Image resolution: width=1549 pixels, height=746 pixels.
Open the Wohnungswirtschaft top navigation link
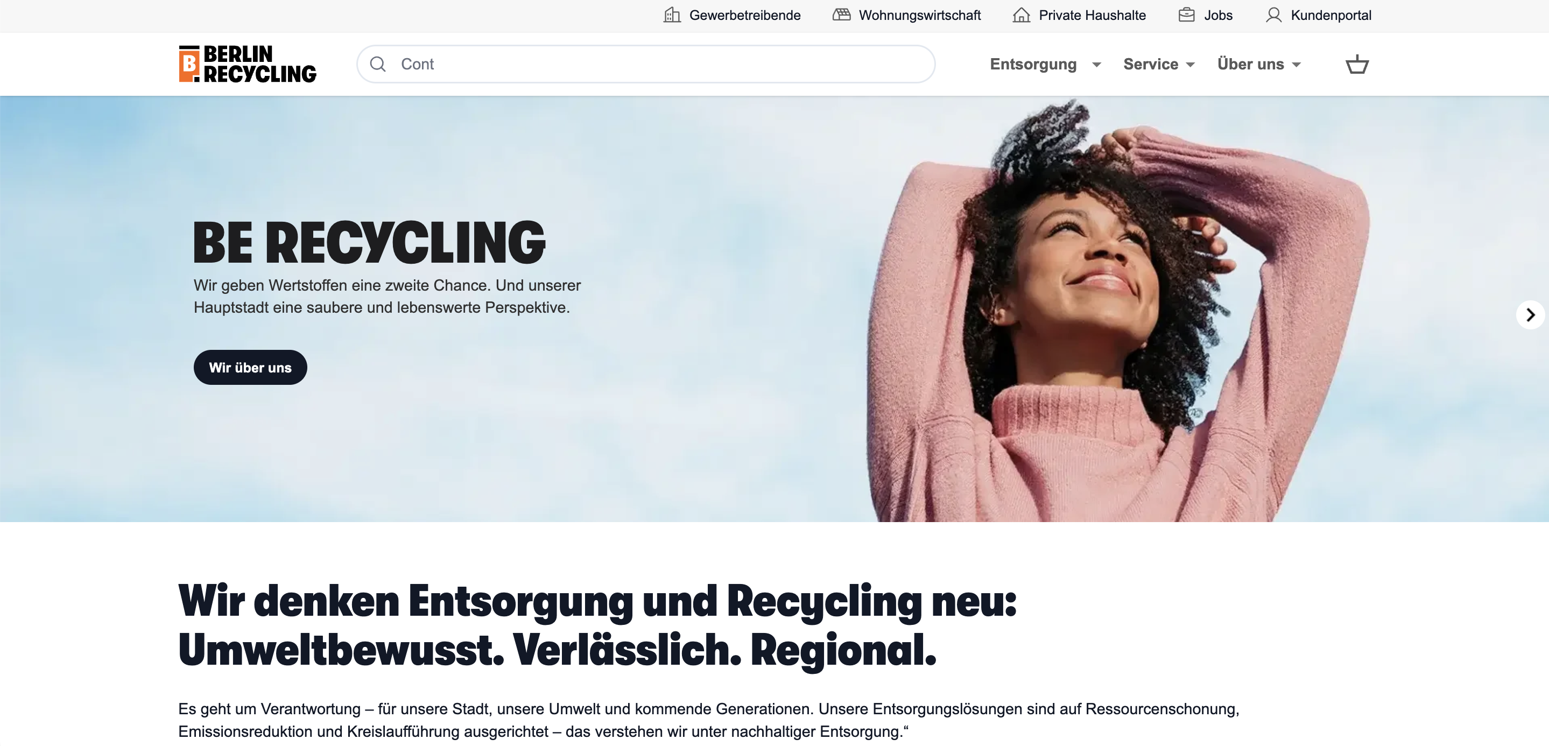[919, 15]
